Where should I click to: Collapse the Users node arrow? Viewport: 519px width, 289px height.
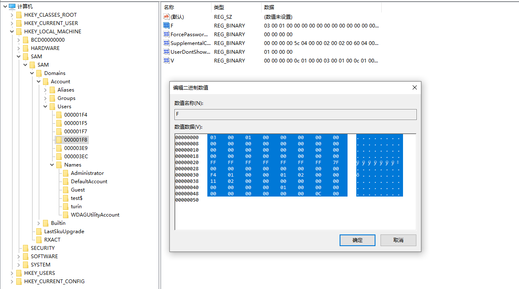pyautogui.click(x=45, y=106)
